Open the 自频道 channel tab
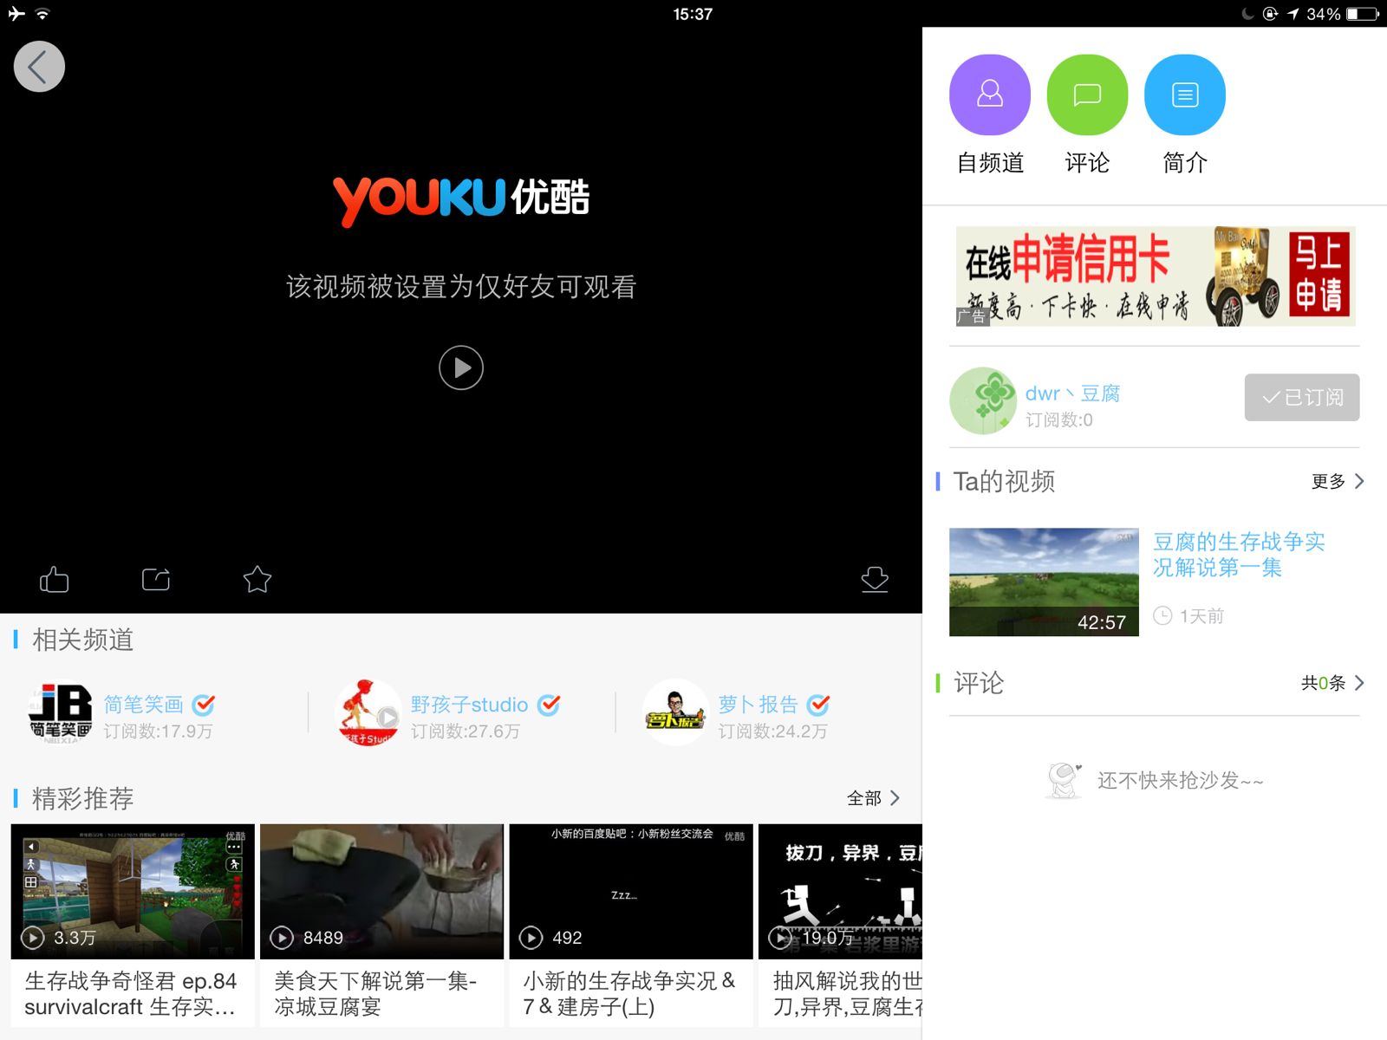Screen dimensions: 1387x1040 990,114
